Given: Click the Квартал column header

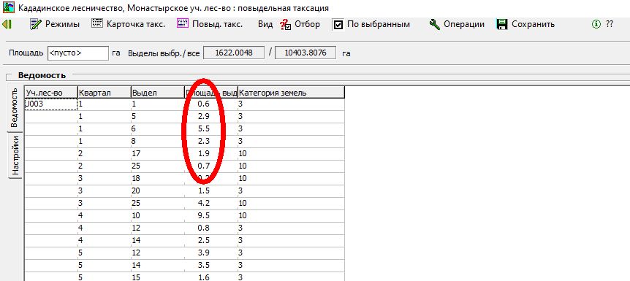Looking at the screenshot, I should point(104,93).
